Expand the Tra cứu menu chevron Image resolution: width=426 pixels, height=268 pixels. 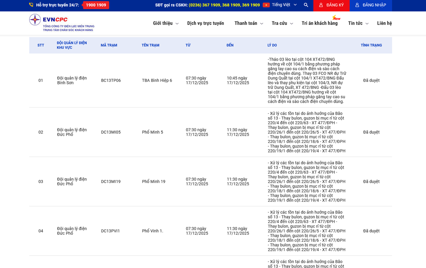tap(291, 24)
